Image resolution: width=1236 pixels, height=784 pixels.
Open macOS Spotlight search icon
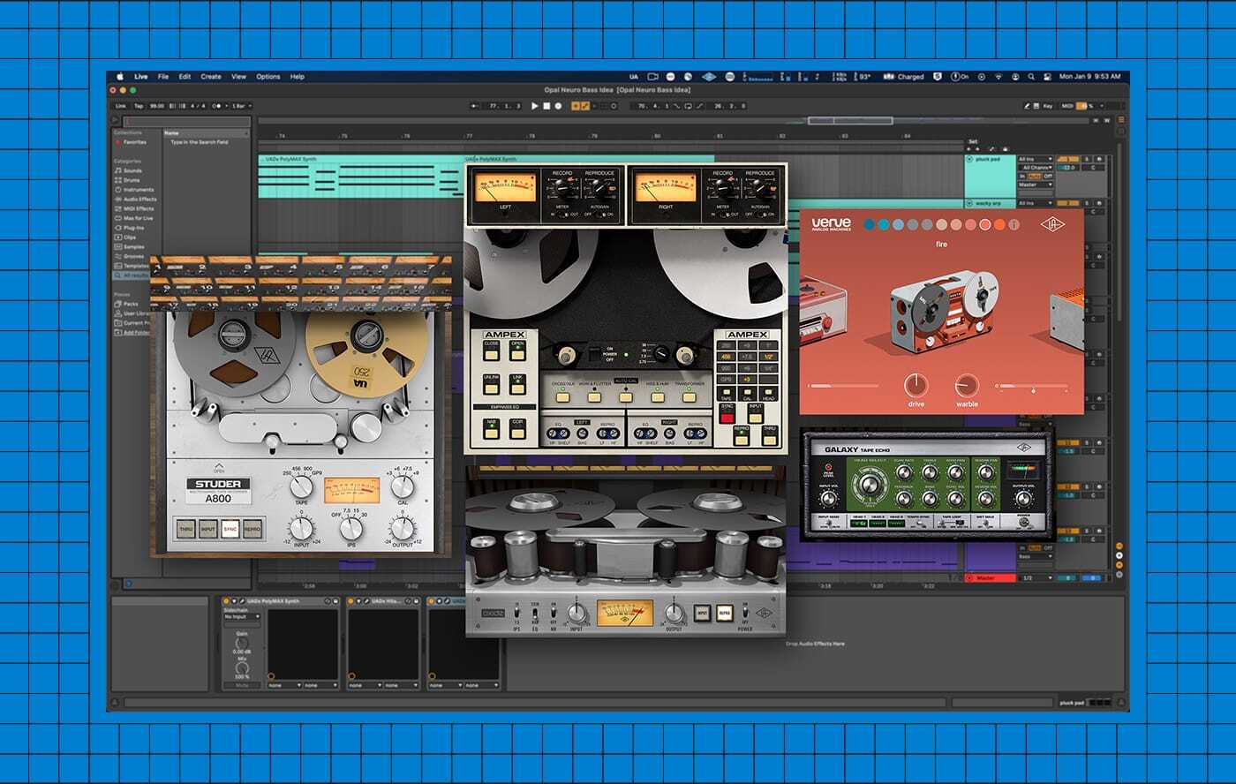coord(1031,77)
